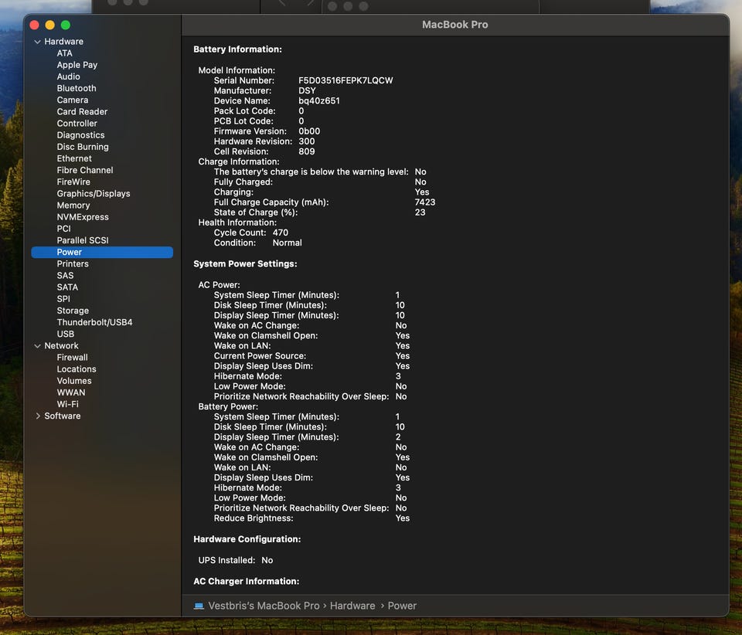
Task: Show the Memory hardware information
Action: (x=73, y=205)
